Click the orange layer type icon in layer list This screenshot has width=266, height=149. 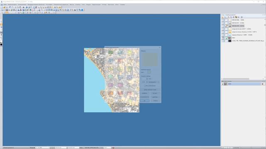[x=230, y=32]
